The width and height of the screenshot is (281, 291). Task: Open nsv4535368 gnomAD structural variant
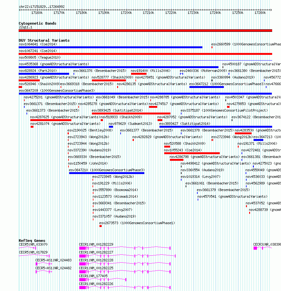(54, 64)
